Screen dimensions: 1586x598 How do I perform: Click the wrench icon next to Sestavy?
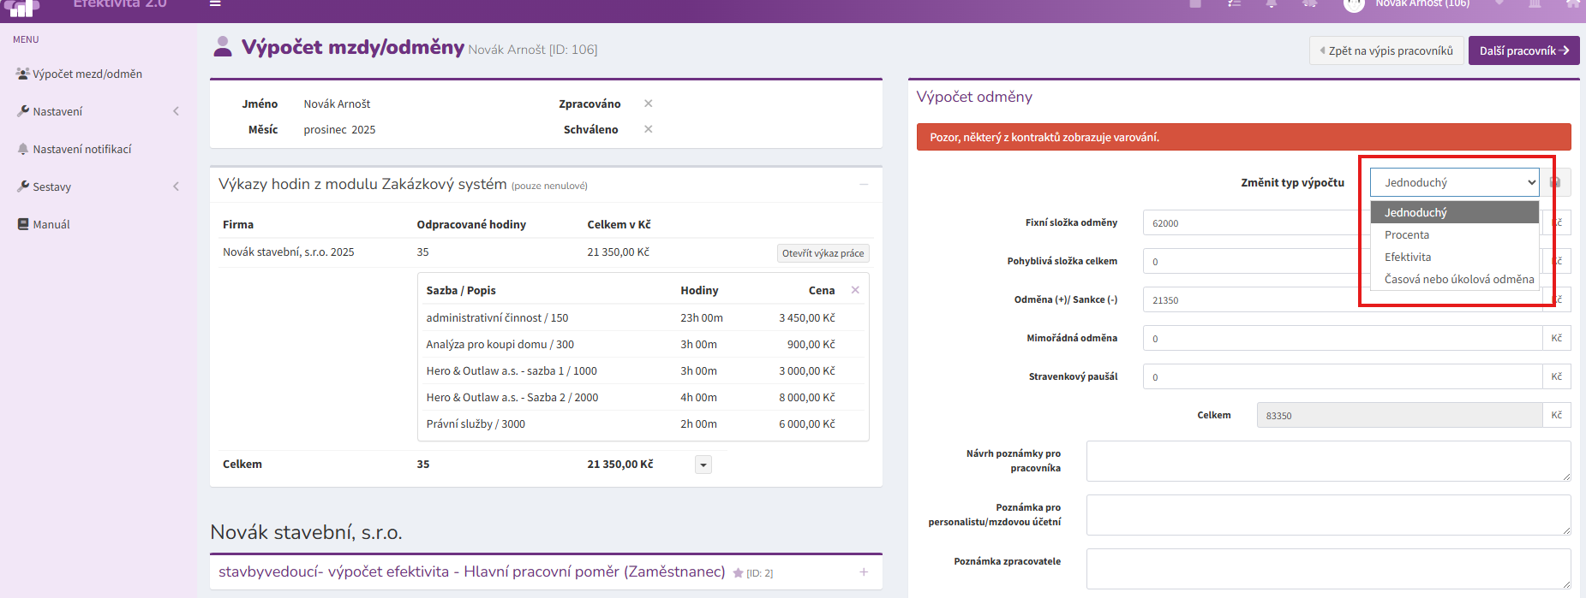coord(23,187)
